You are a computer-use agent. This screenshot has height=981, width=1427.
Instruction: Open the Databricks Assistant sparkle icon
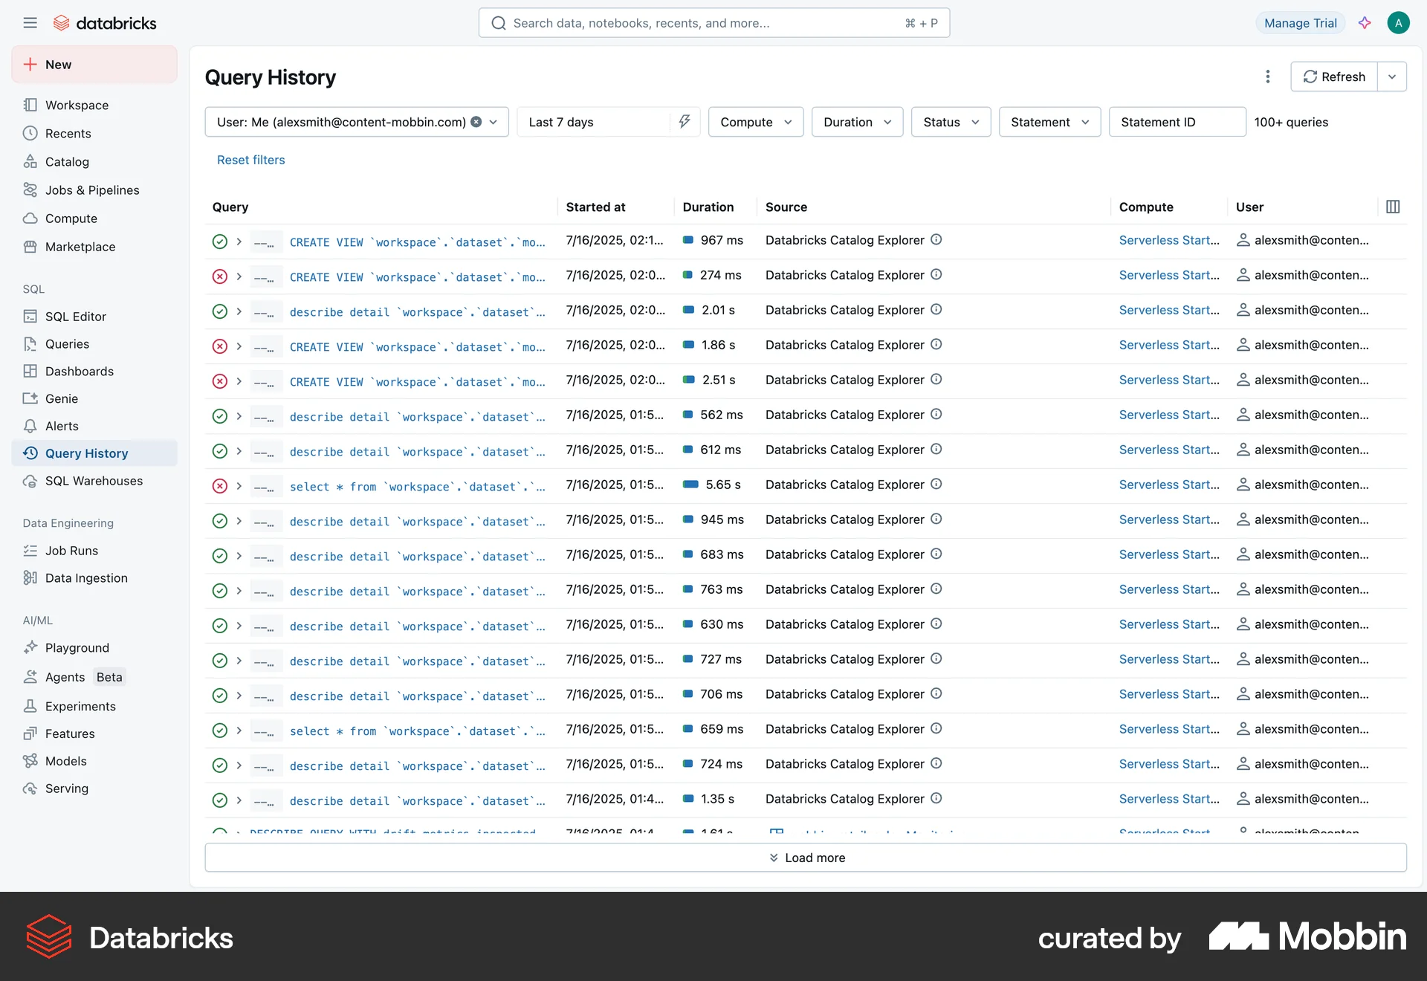pyautogui.click(x=1365, y=22)
